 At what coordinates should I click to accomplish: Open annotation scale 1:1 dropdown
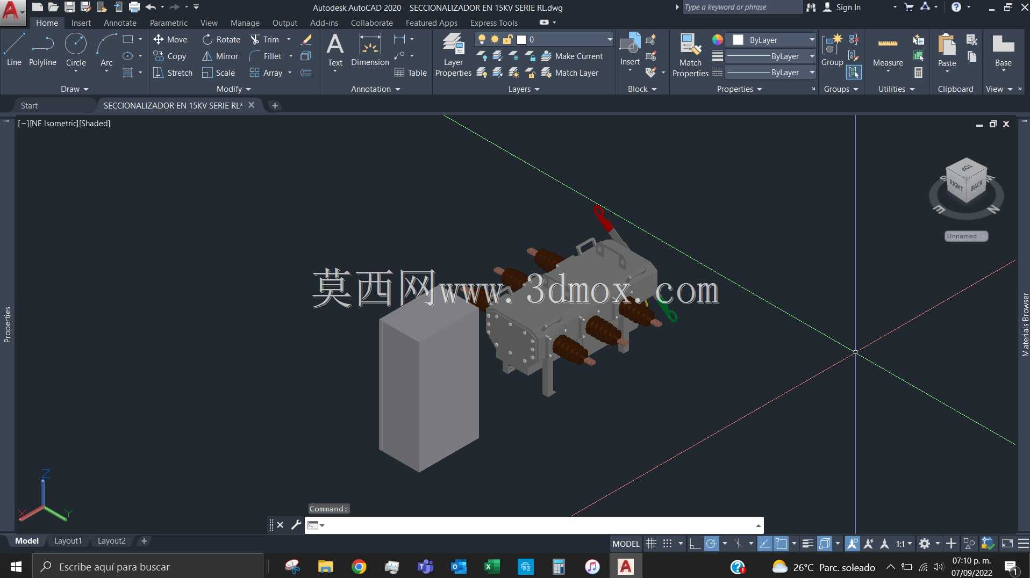pos(904,544)
